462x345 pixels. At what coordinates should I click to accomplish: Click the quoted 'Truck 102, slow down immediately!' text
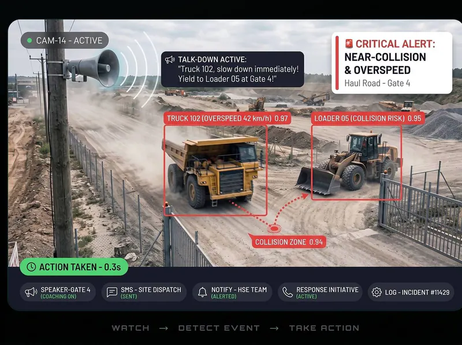pyautogui.click(x=238, y=69)
